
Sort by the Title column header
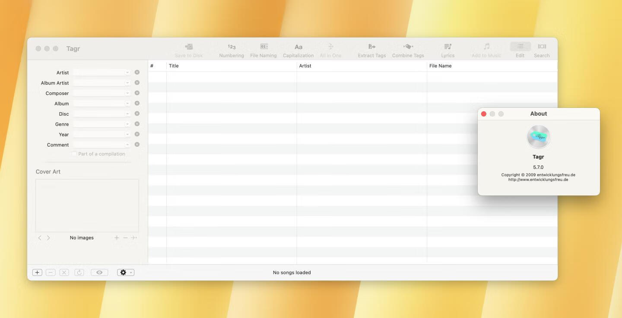[x=232, y=66]
